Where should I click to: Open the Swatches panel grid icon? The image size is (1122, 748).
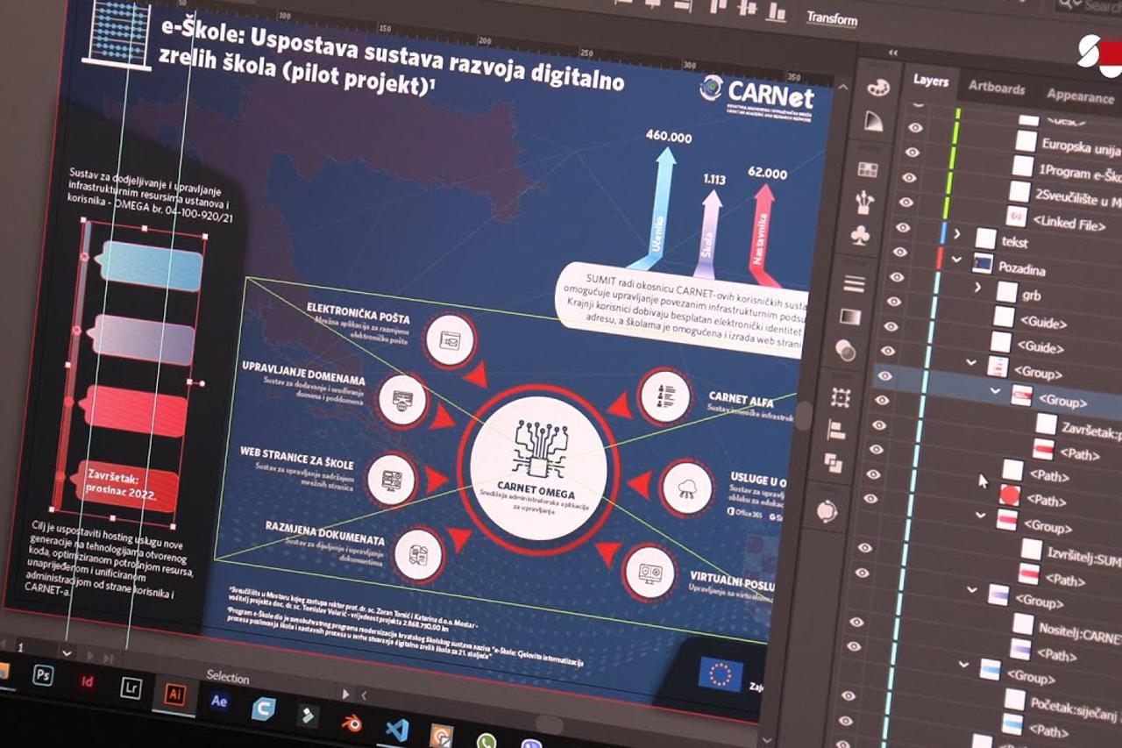[868, 169]
